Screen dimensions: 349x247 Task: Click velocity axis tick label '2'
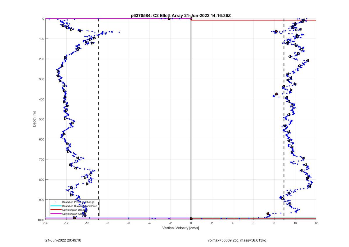pos(212,223)
